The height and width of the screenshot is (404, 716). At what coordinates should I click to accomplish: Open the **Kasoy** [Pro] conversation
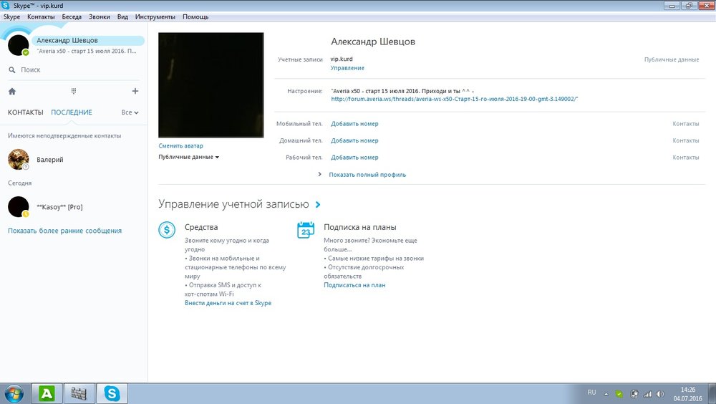click(59, 207)
